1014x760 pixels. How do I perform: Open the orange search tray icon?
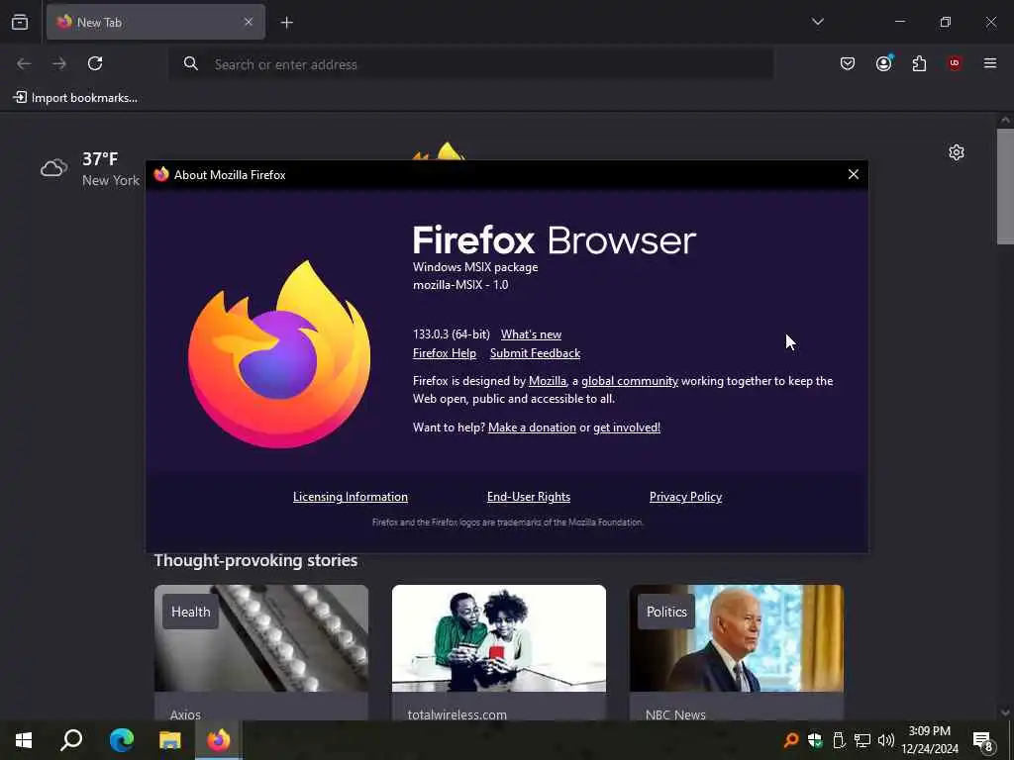[790, 740]
